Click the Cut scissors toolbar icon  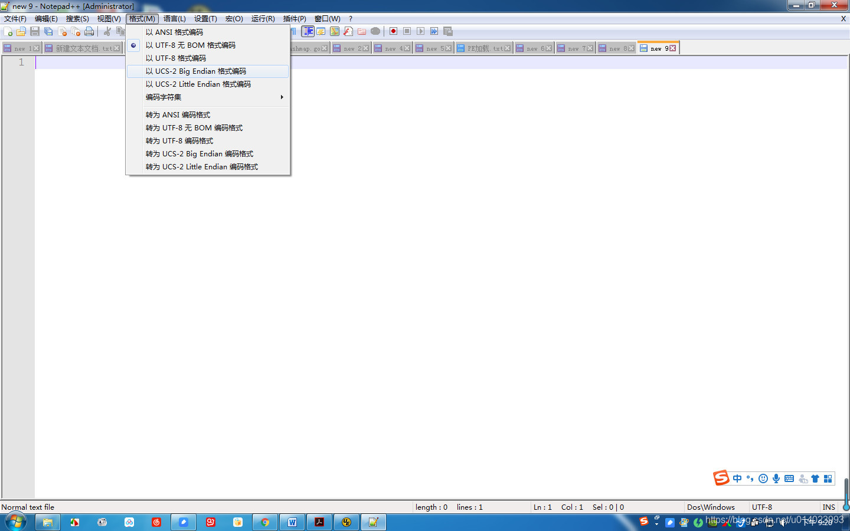(x=107, y=31)
